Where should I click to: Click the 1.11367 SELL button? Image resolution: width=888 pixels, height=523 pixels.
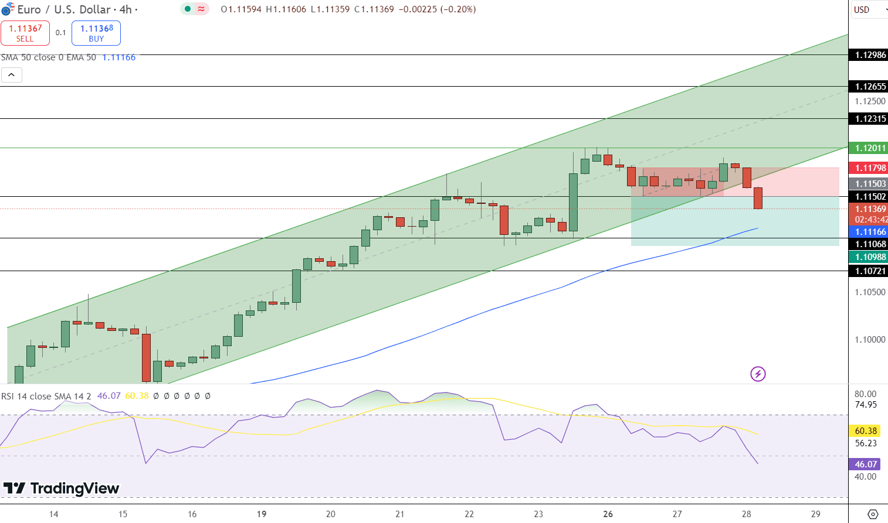[x=25, y=33]
